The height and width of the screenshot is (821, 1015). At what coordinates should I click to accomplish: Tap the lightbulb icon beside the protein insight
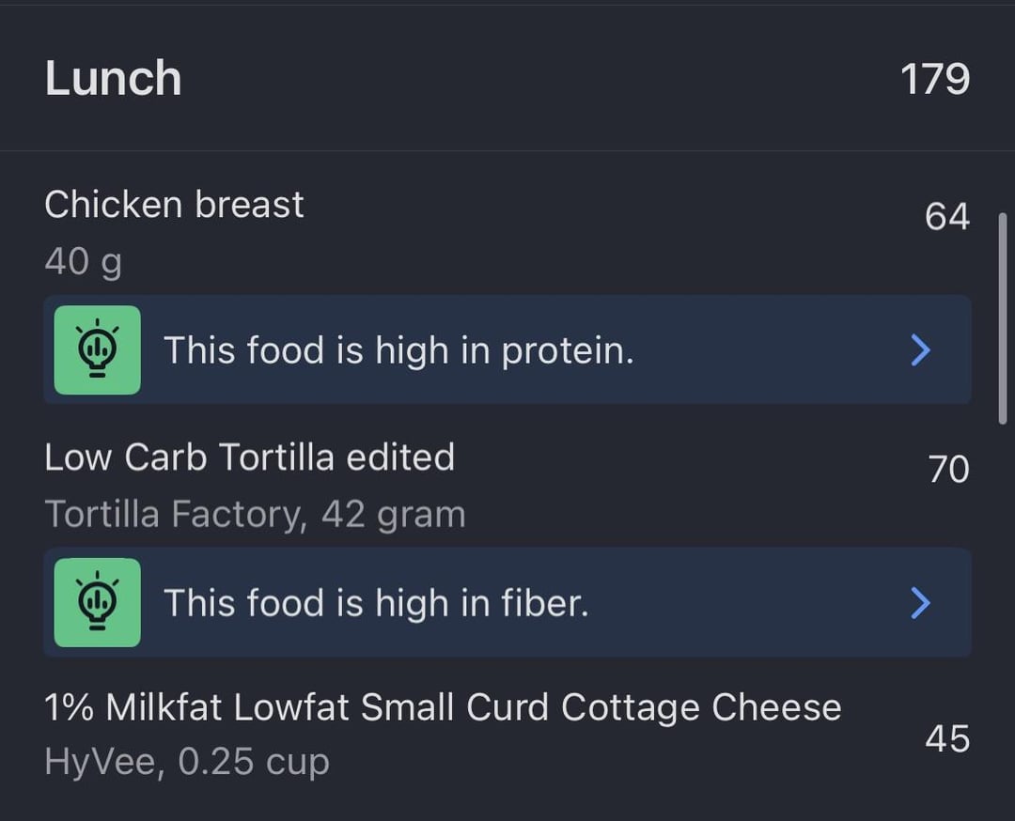tap(97, 350)
